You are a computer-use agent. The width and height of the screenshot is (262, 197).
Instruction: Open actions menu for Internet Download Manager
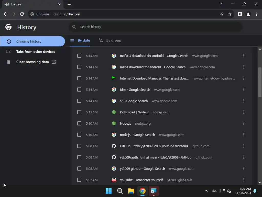click(x=244, y=78)
